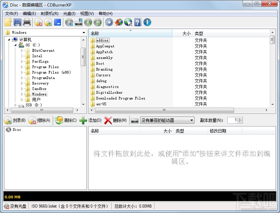Viewport: 280px width, 213px height.
Task: Click the burn disc icon in top toolbar
Action: pyautogui.click(x=48, y=22)
